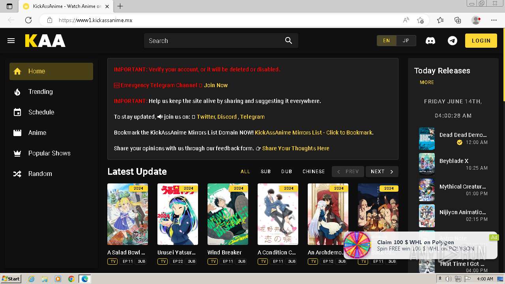
Task: Open tab actions menu icon
Action: [x=9, y=6]
